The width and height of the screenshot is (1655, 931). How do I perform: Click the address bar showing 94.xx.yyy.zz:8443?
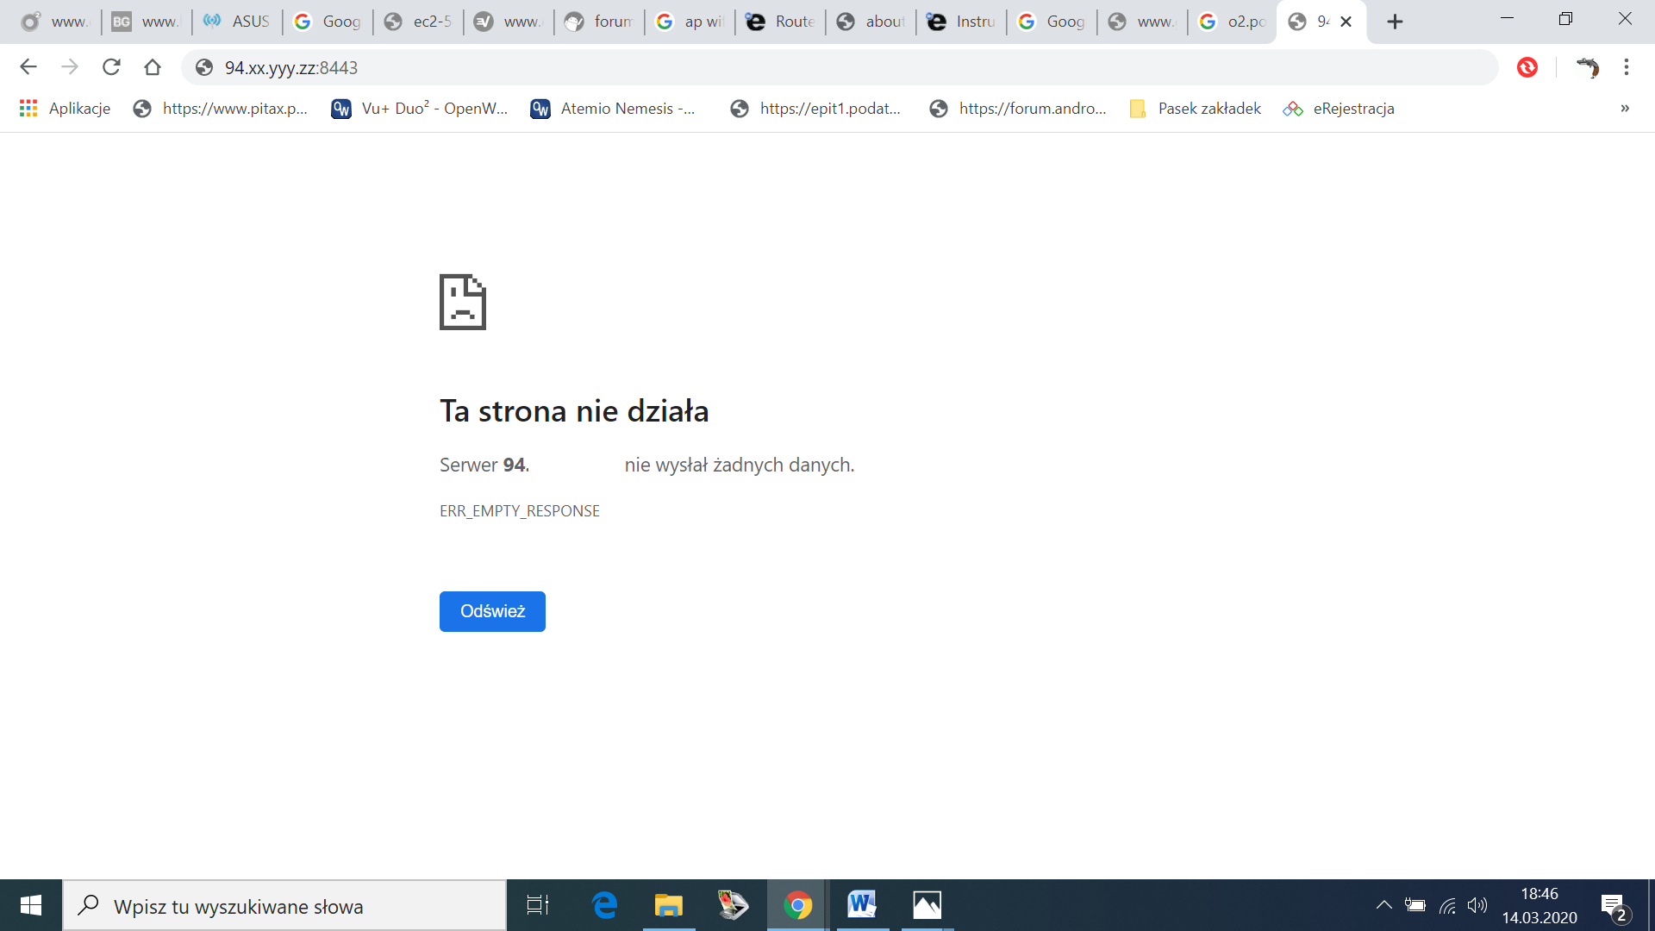[x=840, y=67]
